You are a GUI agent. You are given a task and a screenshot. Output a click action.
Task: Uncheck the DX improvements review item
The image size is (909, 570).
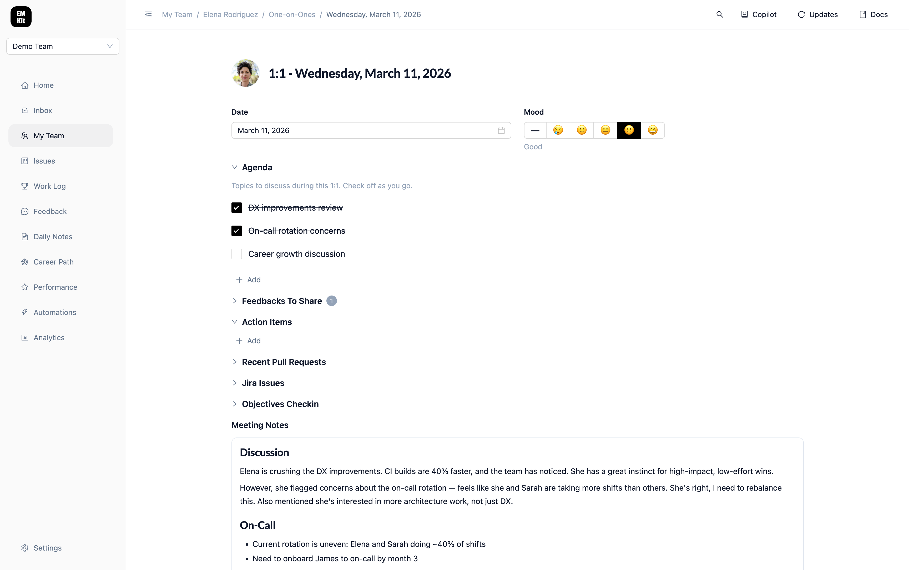point(236,208)
